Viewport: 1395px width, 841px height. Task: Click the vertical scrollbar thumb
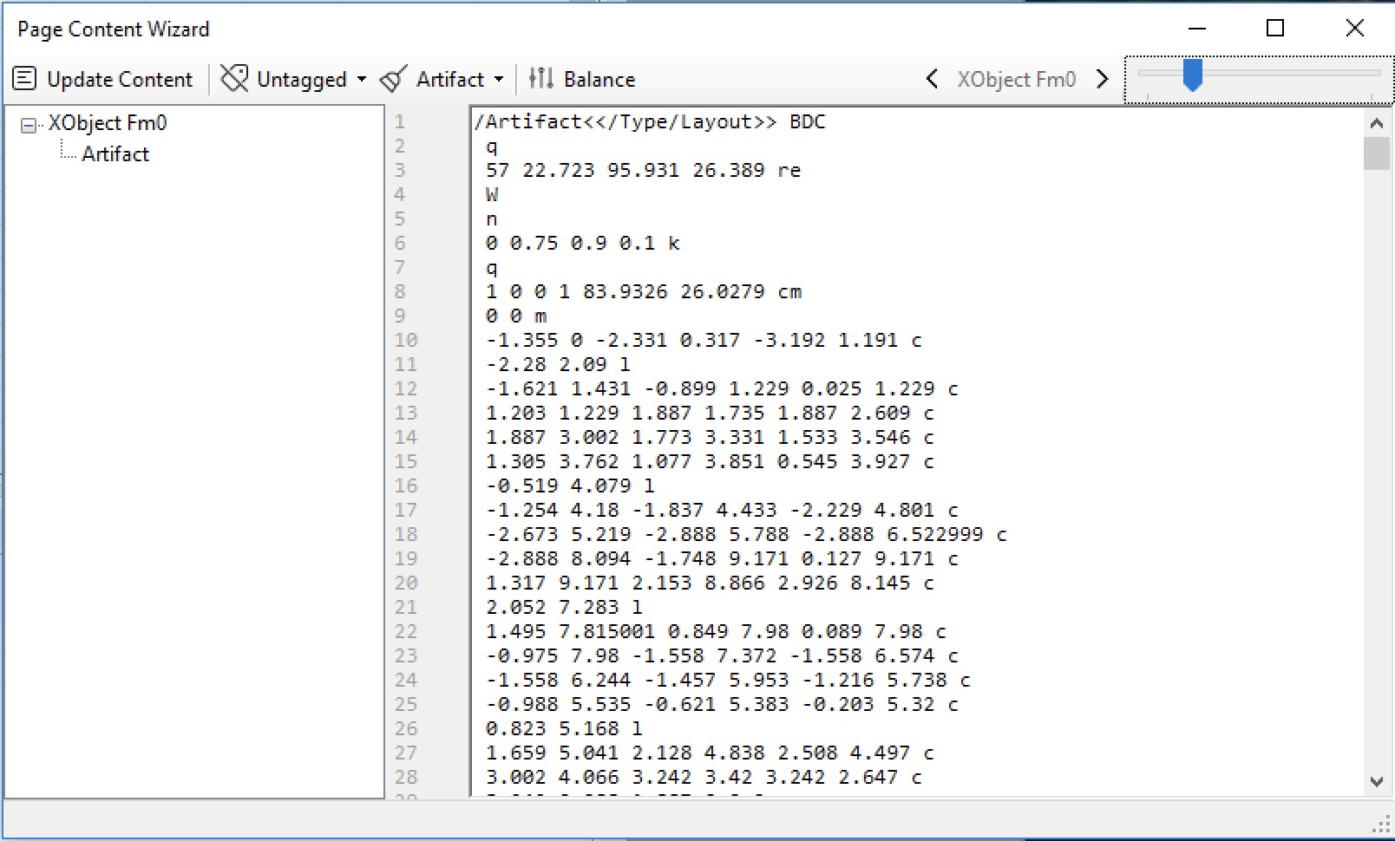pos(1376,154)
